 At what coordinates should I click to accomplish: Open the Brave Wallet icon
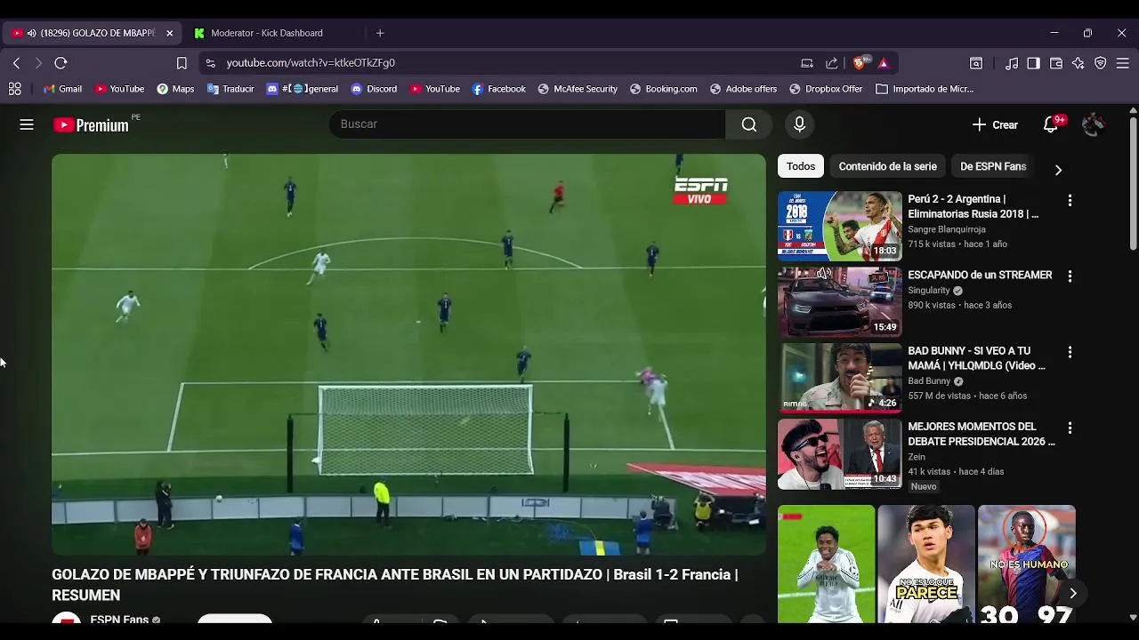tap(1056, 63)
